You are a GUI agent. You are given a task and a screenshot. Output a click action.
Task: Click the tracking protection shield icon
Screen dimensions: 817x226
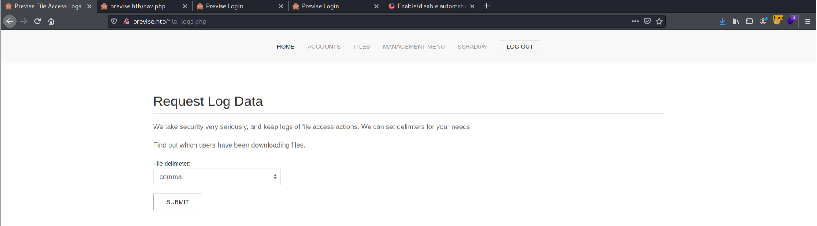pos(114,21)
